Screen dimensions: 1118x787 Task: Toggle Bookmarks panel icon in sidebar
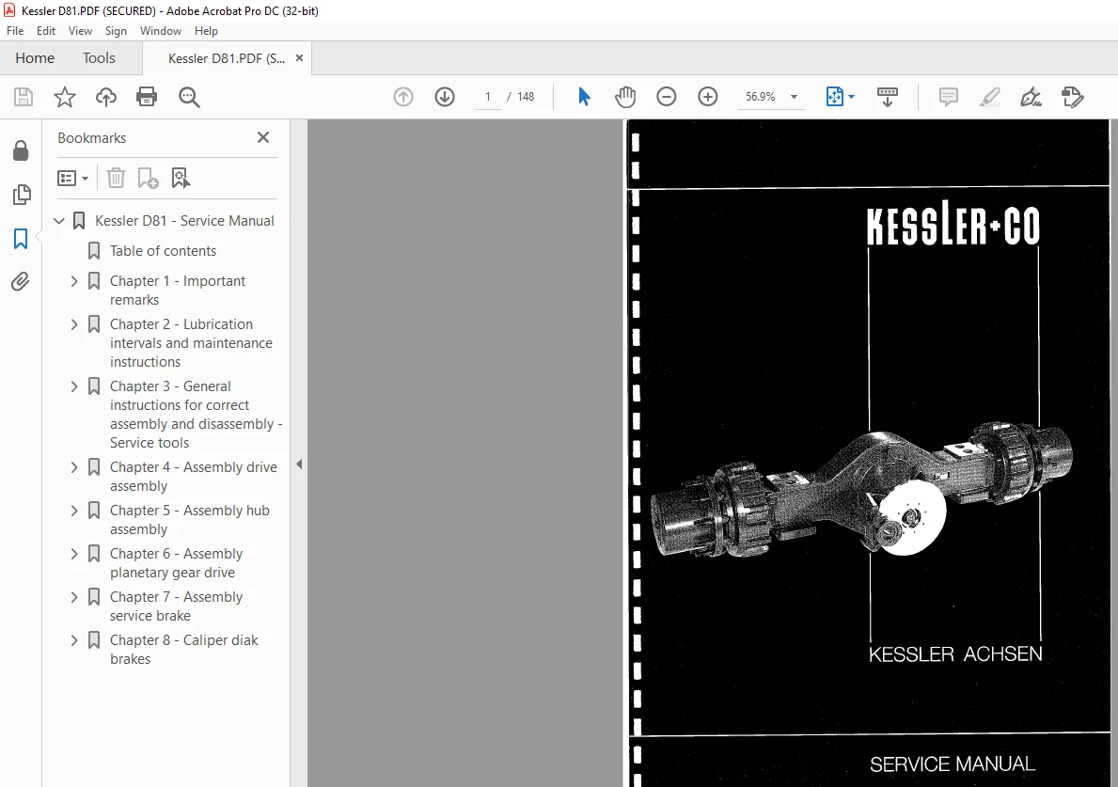21,239
